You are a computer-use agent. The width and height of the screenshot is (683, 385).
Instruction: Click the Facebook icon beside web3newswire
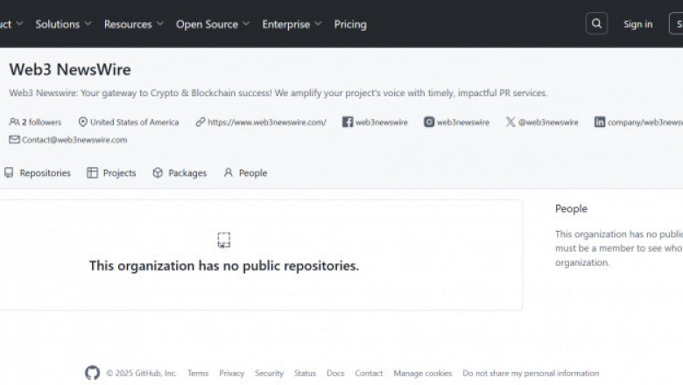point(347,122)
